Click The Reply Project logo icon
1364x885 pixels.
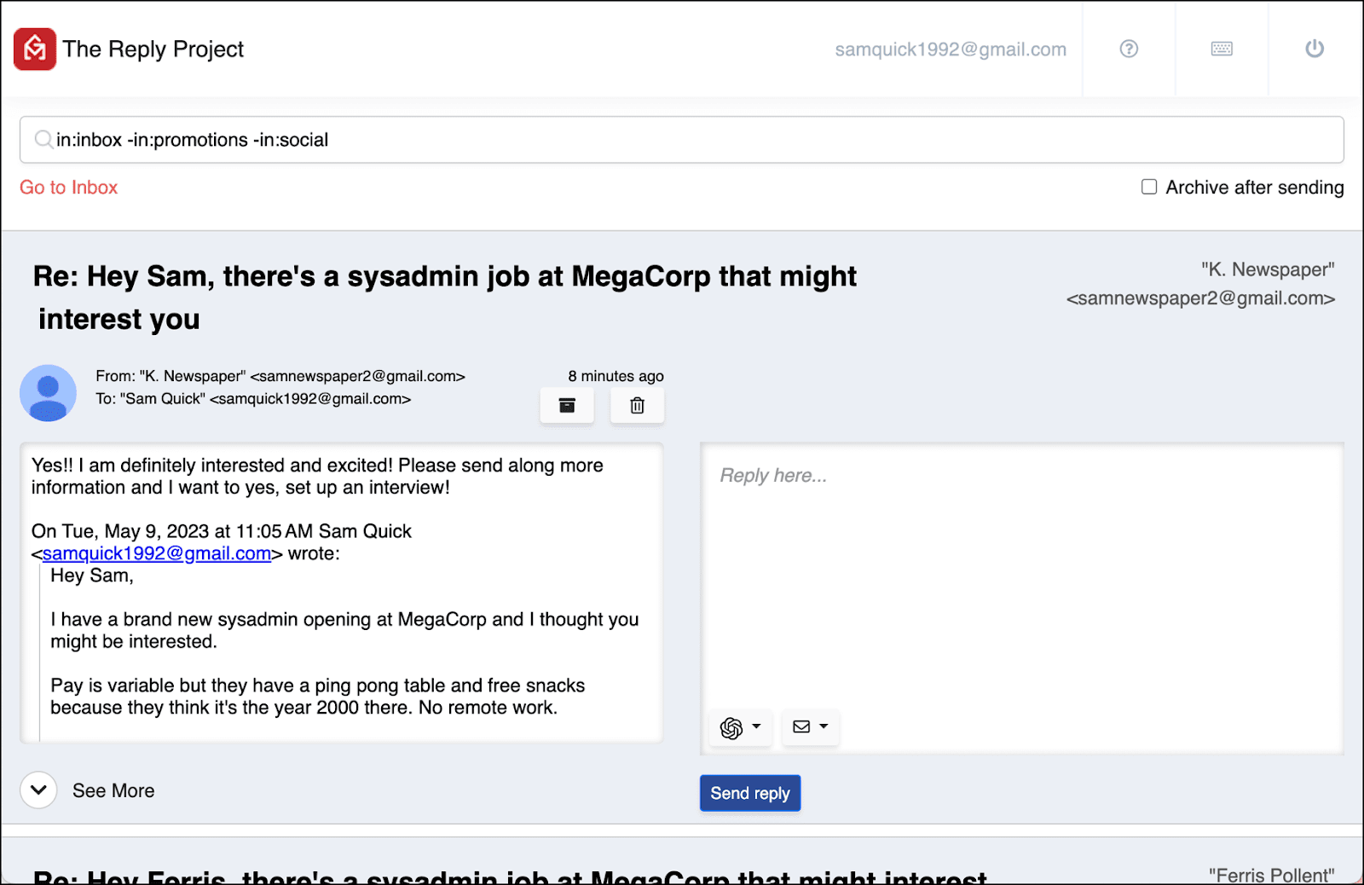coord(35,49)
